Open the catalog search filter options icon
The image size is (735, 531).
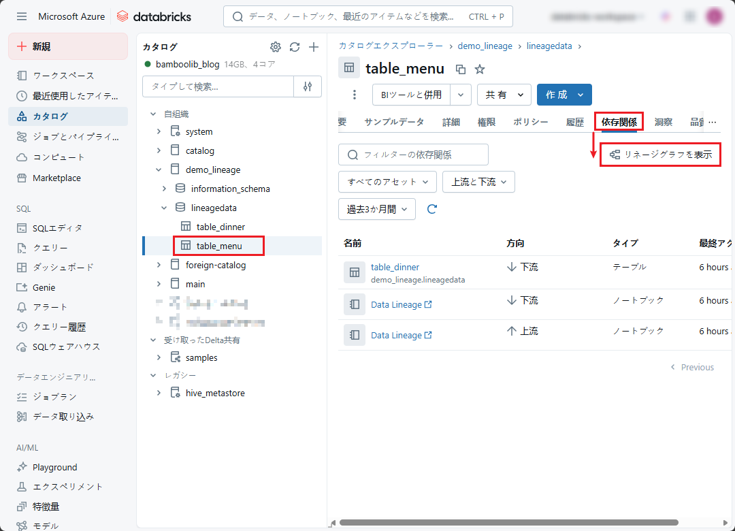(x=308, y=86)
